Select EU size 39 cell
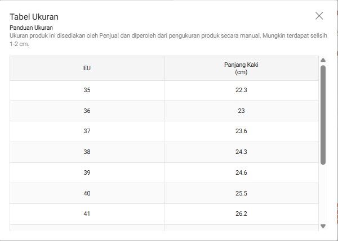 pyautogui.click(x=87, y=172)
